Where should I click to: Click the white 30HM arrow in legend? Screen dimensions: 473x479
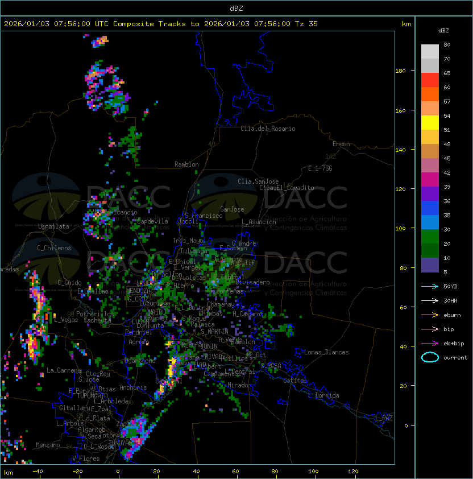click(x=430, y=300)
